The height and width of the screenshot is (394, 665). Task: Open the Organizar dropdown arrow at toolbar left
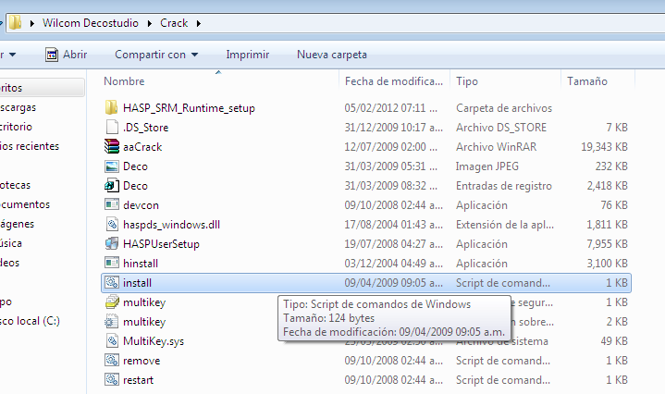(x=12, y=55)
